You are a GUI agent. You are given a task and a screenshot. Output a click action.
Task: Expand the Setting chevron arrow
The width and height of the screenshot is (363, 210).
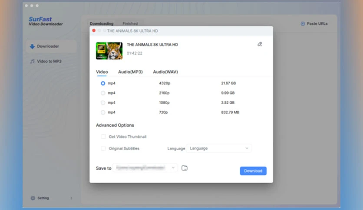[71, 198]
